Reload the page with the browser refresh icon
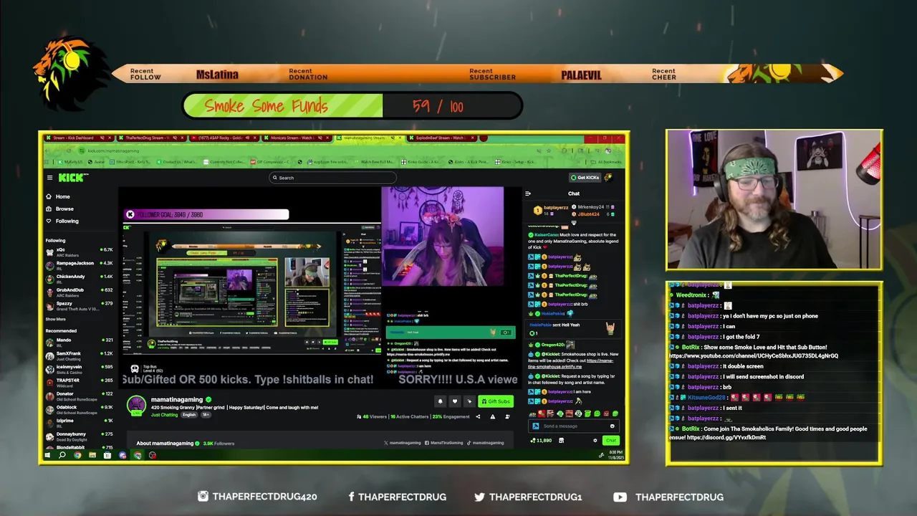Screen dimensions: 917x516 click(x=69, y=150)
